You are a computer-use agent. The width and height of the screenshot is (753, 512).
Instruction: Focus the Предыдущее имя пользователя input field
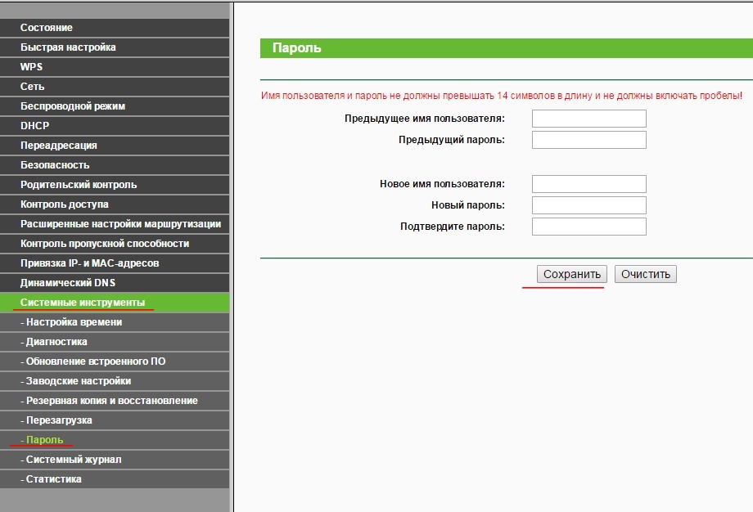pyautogui.click(x=588, y=119)
